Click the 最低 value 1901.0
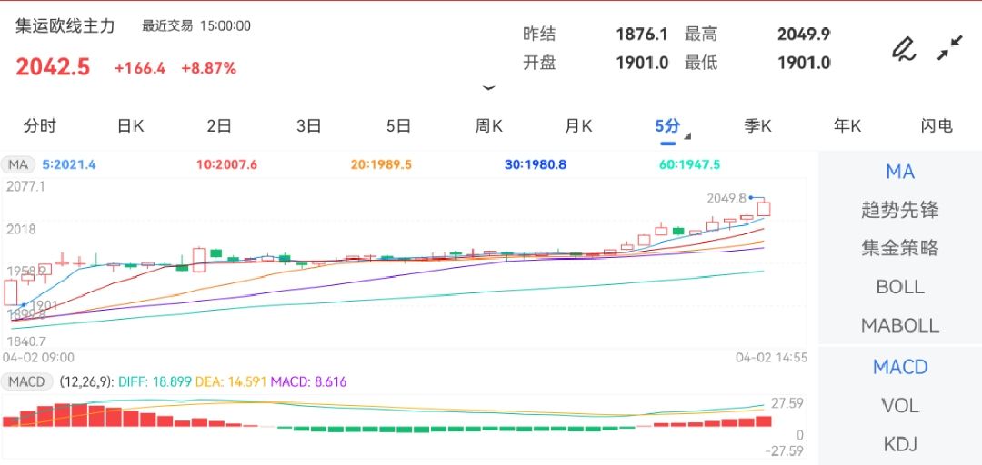982x465 pixels. coord(804,63)
